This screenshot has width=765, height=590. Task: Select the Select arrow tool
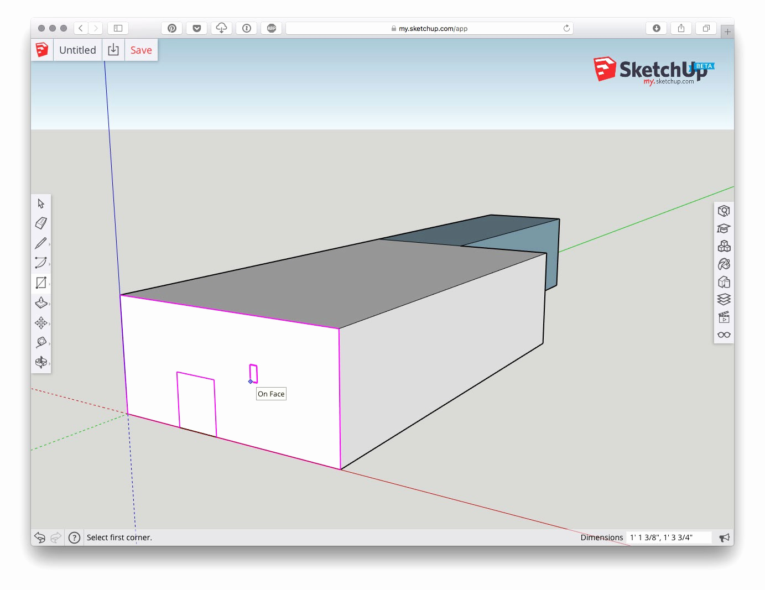point(41,203)
